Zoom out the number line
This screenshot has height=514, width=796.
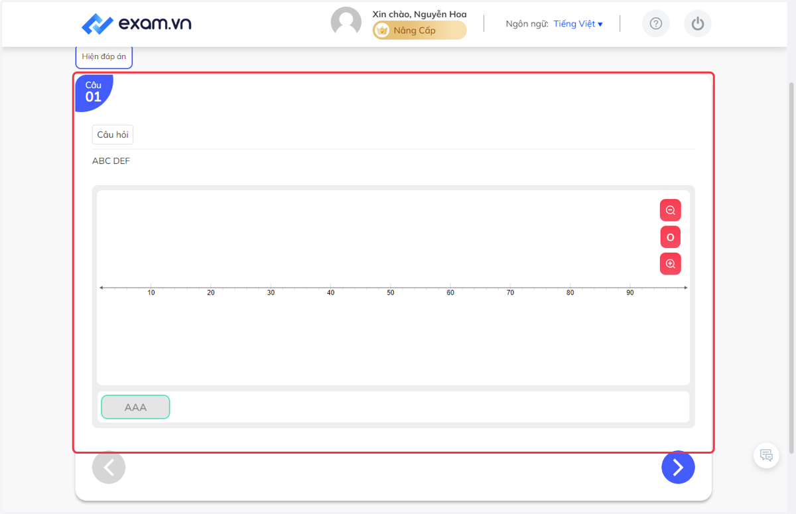pos(670,210)
